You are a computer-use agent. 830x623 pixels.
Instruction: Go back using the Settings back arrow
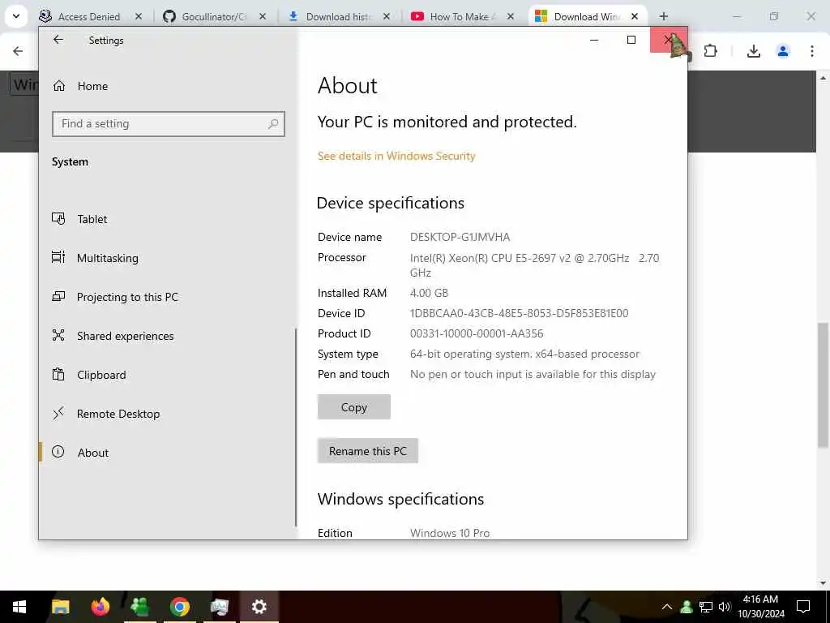58,40
